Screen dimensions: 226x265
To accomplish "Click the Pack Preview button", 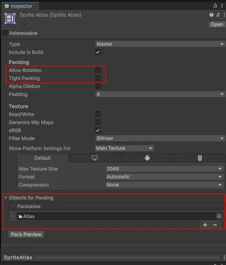I will 26,235.
